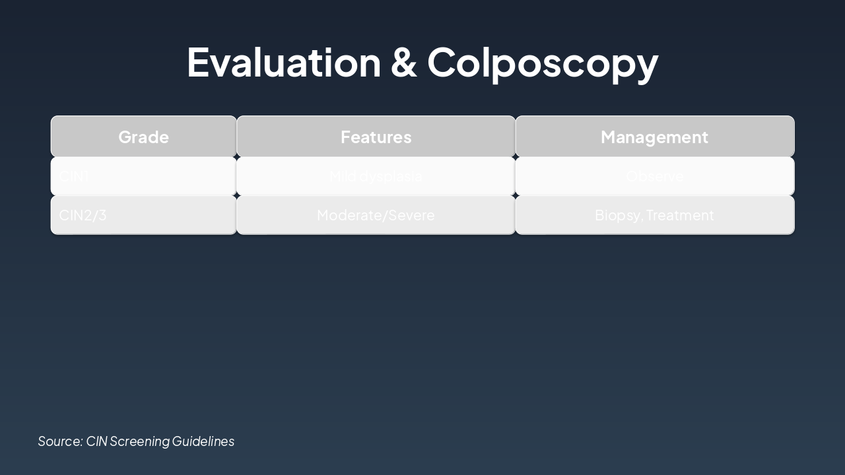The image size is (845, 475).
Task: Click the word "Guidelines" in the footer
Action: coord(203,441)
